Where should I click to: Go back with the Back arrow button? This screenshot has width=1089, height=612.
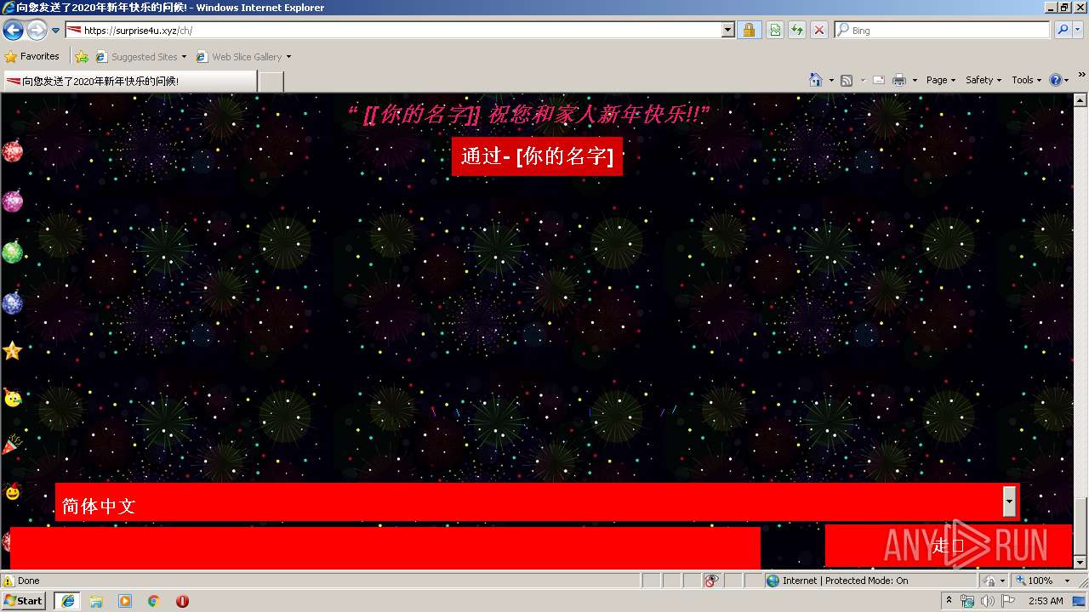click(13, 31)
